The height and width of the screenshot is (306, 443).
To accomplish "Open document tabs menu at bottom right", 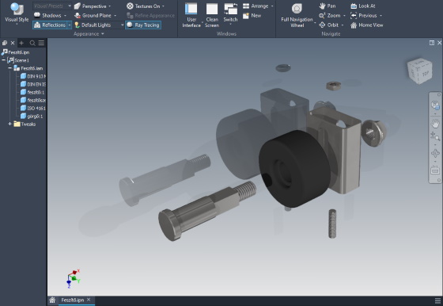I will coord(438,300).
